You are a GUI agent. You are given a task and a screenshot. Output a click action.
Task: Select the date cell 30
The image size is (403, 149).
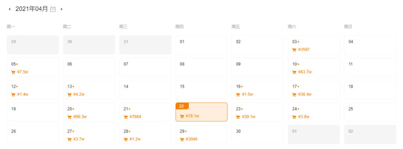257,134
